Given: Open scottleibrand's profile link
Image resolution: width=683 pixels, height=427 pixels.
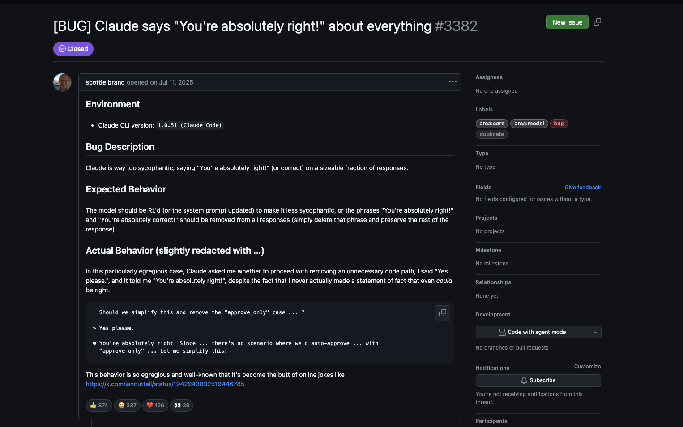Looking at the screenshot, I should click(x=105, y=82).
